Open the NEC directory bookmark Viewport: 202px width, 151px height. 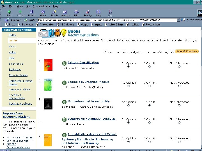click(65, 24)
